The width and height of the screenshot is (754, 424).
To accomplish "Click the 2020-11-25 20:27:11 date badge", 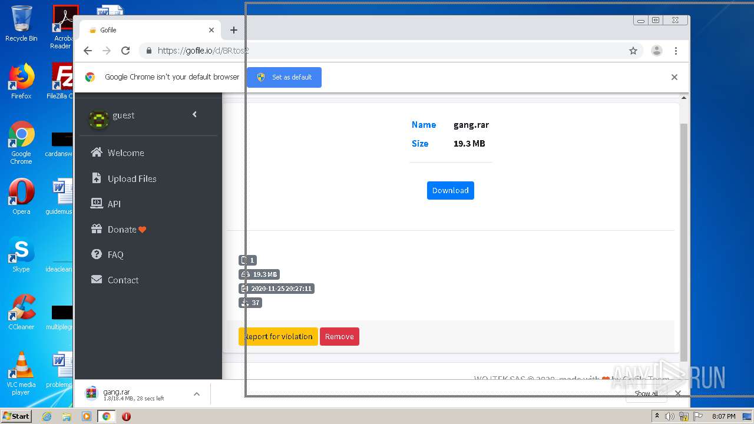I will tap(276, 289).
